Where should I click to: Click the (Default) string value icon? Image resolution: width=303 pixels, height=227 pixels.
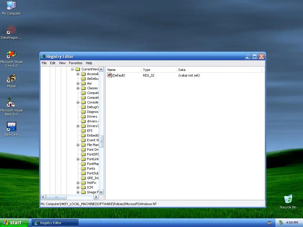coord(109,75)
